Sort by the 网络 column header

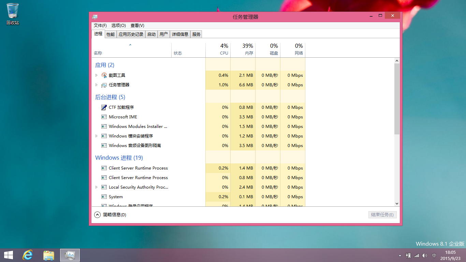(293, 50)
